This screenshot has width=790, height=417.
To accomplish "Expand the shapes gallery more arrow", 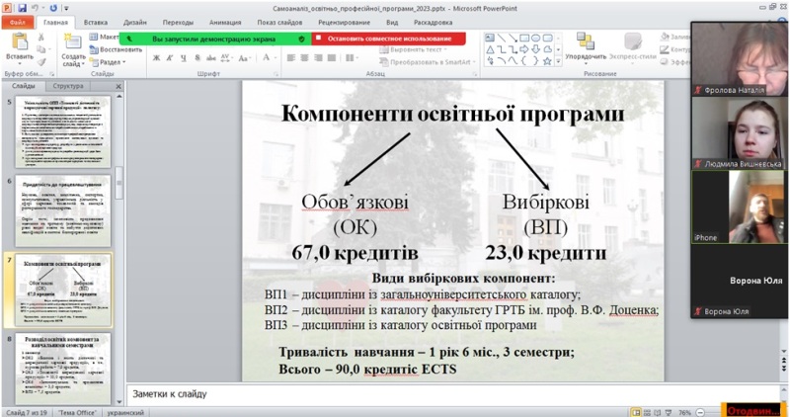I will (x=558, y=61).
